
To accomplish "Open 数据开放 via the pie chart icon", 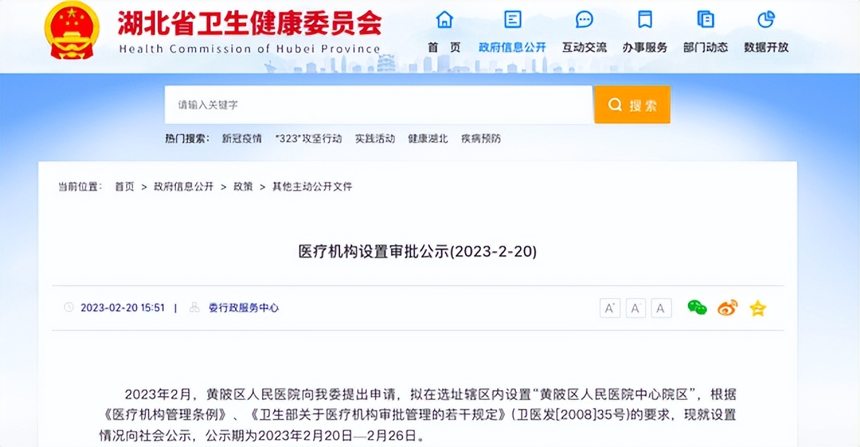I will point(766,21).
